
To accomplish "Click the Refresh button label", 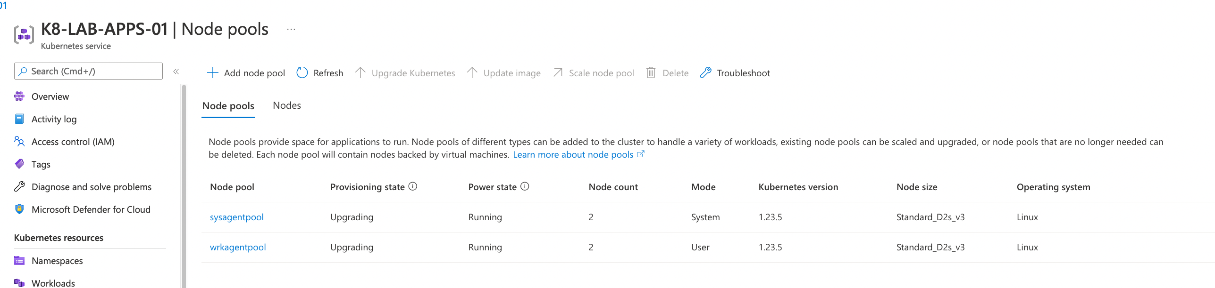I will 328,73.
